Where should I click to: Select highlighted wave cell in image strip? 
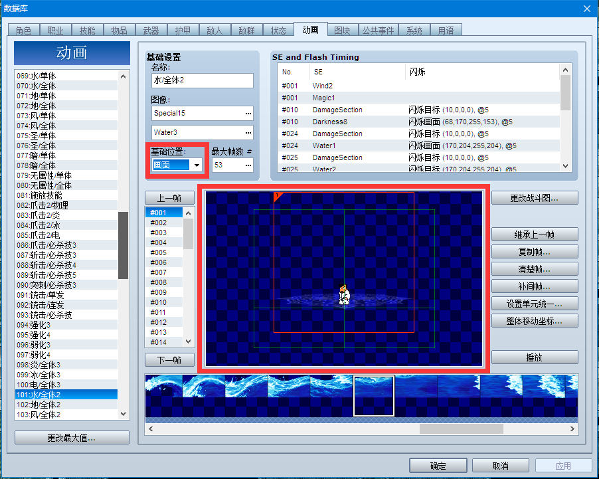(374, 396)
